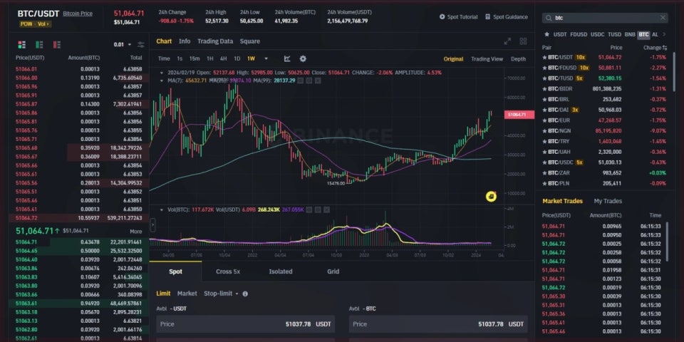
Task: Open MA indicator settings icon
Action: point(309,81)
